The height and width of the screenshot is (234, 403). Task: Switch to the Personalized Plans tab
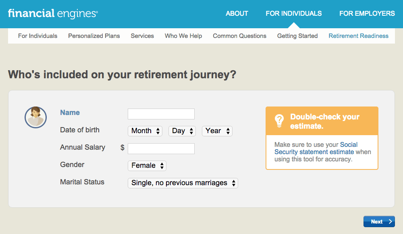pos(94,36)
